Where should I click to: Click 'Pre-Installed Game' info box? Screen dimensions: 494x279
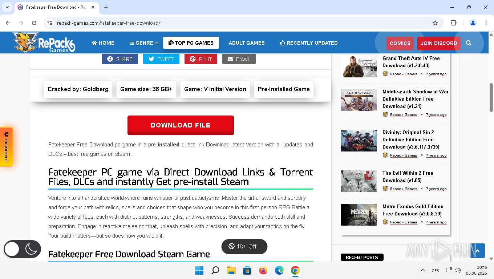point(284,89)
